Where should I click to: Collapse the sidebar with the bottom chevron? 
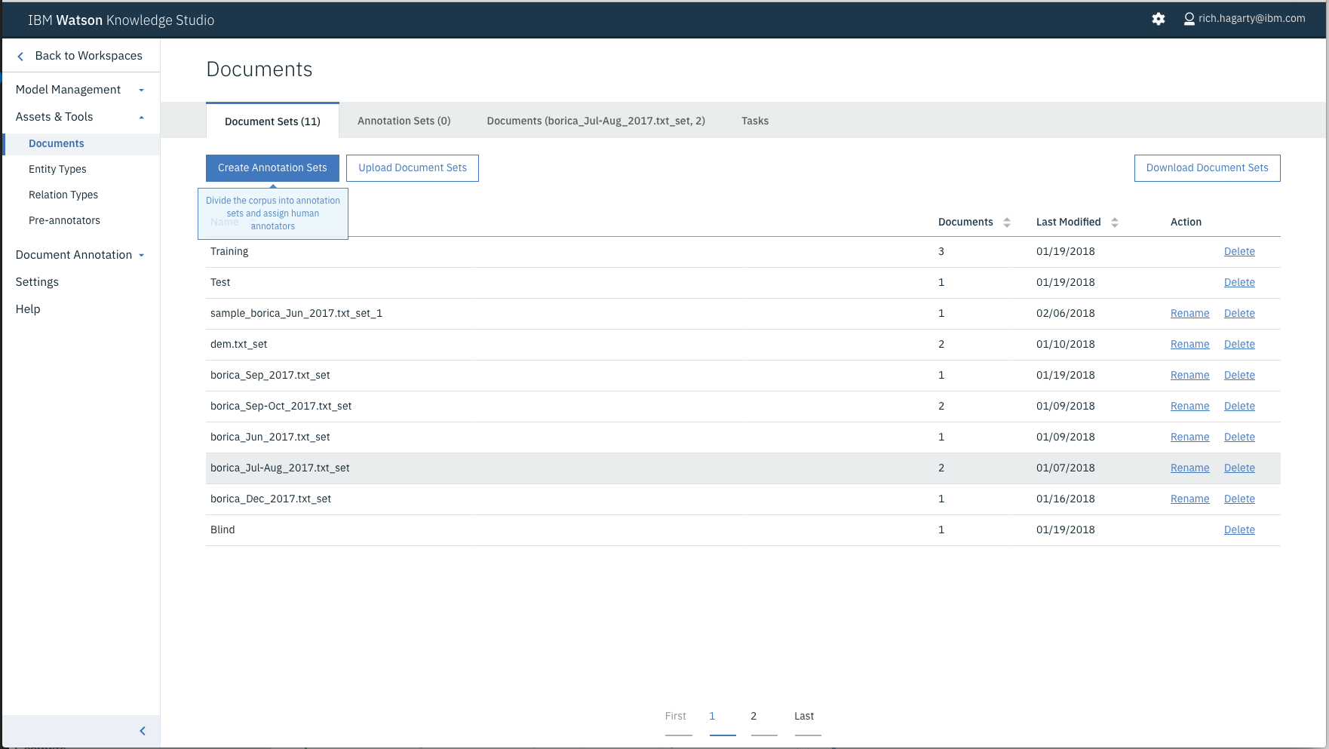pyautogui.click(x=143, y=731)
